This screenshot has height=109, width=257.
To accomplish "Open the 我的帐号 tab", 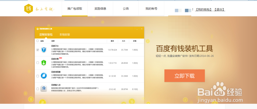I will 151,9.
